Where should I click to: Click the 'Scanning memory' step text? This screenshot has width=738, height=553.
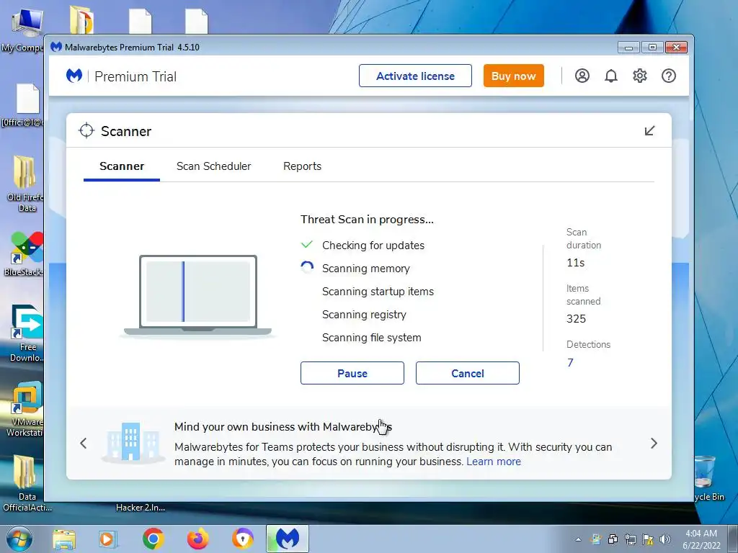tap(365, 268)
